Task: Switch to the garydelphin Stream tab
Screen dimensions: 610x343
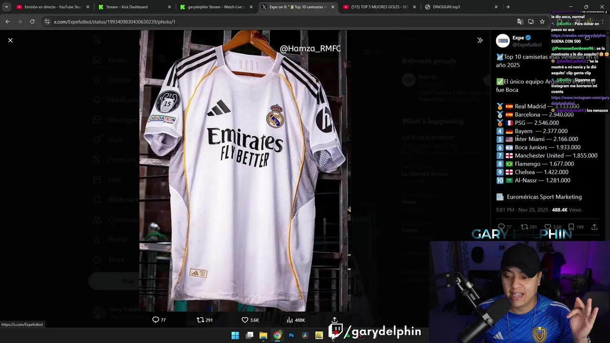Action: pos(215,7)
